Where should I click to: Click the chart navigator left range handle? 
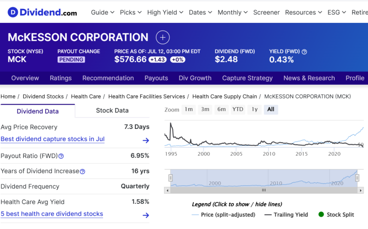pyautogui.click(x=170, y=177)
